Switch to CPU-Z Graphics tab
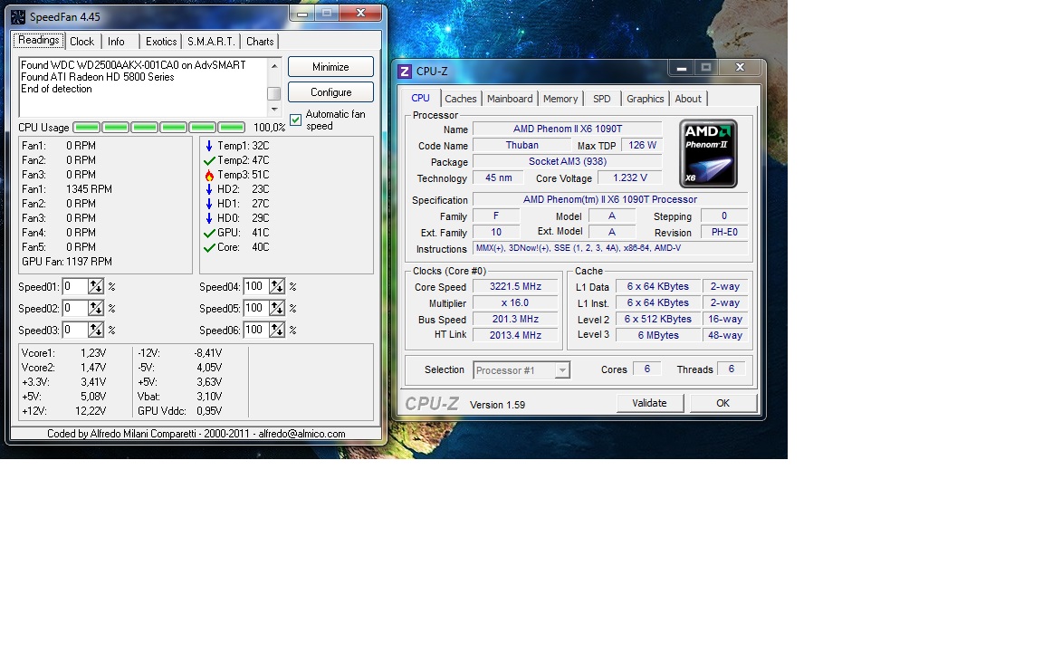The height and width of the screenshot is (652, 1043). click(x=646, y=99)
